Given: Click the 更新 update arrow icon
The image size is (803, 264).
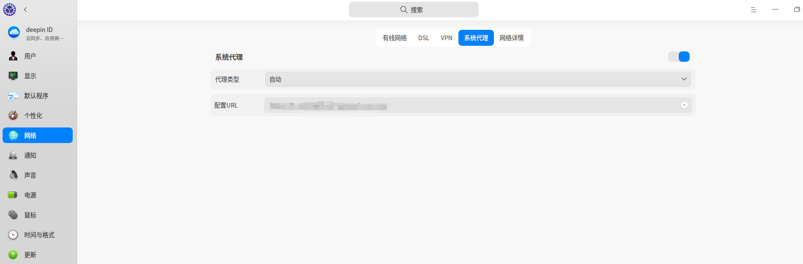Looking at the screenshot, I should point(13,255).
